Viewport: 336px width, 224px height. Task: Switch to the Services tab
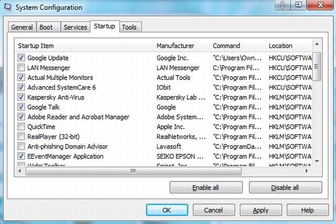[76, 27]
